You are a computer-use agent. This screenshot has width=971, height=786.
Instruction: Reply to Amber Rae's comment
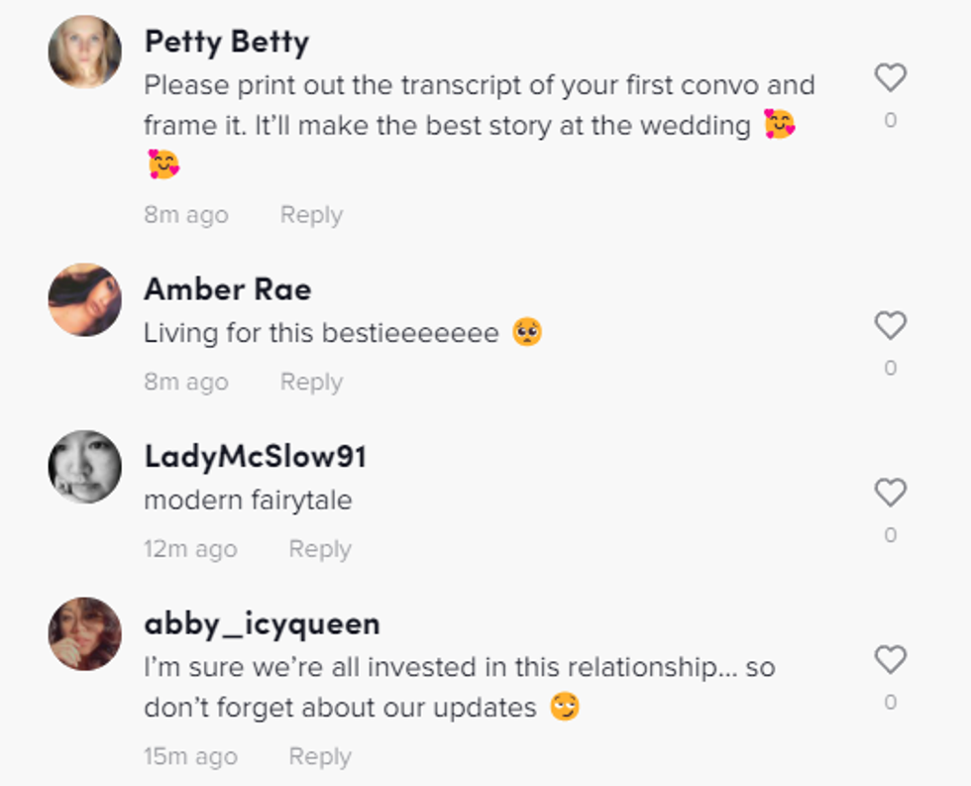coord(311,382)
